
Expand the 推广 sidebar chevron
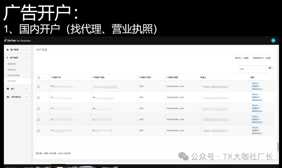(x=26, y=89)
